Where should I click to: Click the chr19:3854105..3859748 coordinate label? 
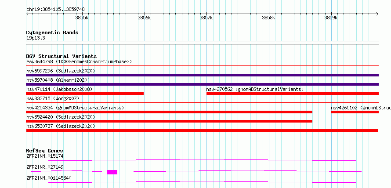[x=55, y=9]
